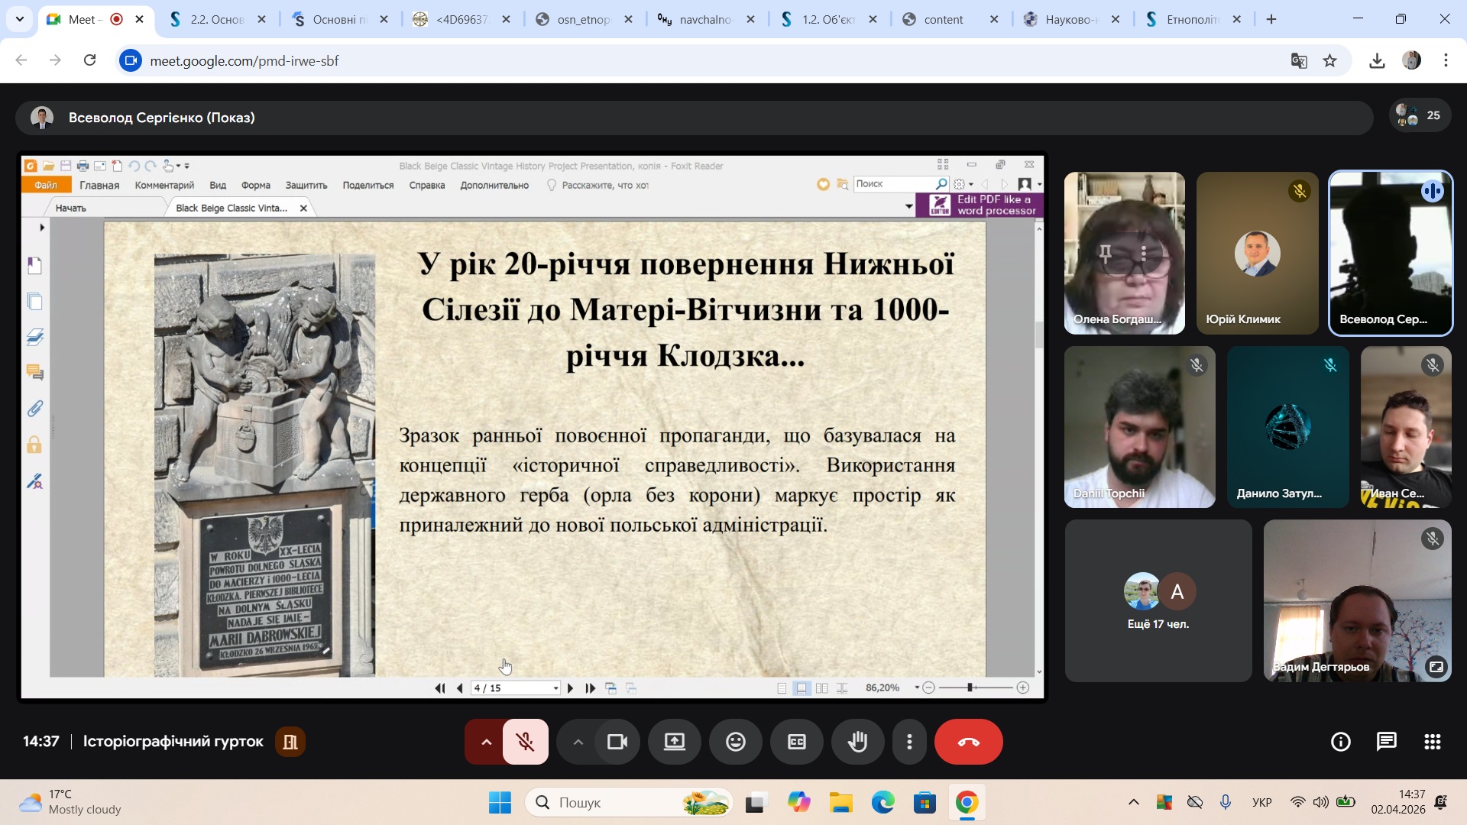Bookmark this page with star icon
The width and height of the screenshot is (1467, 825).
tap(1330, 61)
